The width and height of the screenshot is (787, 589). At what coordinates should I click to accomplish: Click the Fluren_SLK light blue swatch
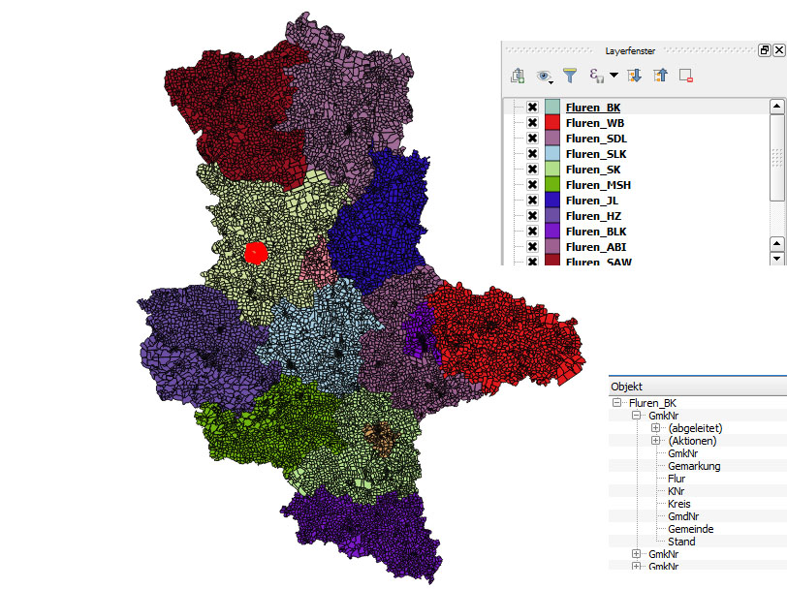pos(552,153)
